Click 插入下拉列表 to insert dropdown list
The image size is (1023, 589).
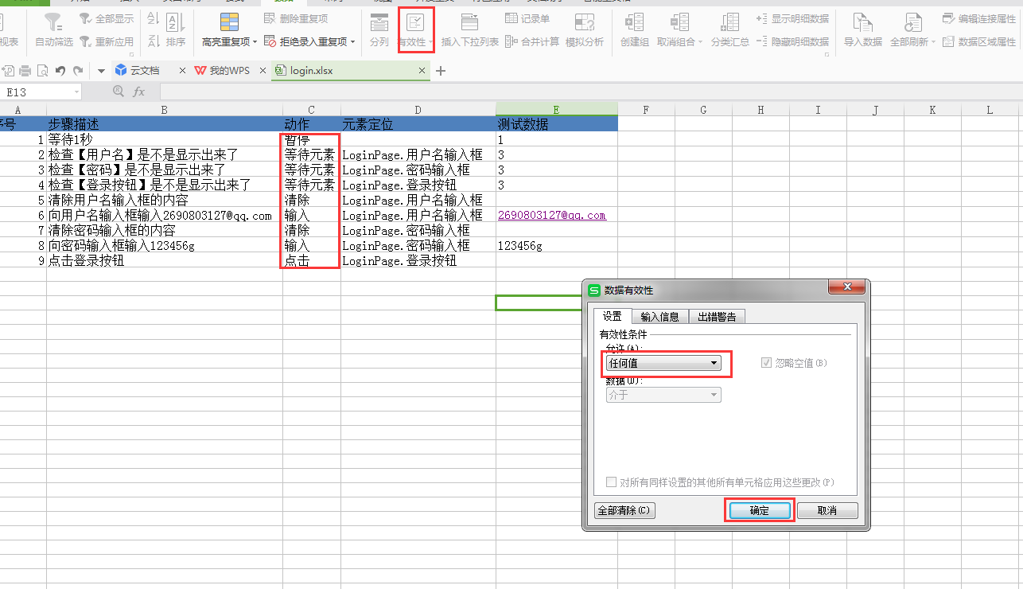coord(470,29)
